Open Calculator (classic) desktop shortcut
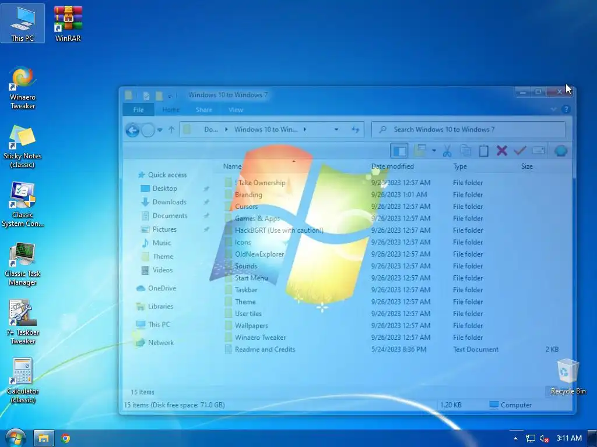 (x=23, y=381)
